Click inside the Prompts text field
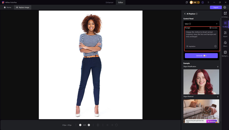This screenshot has height=130, width=229. [201, 37]
